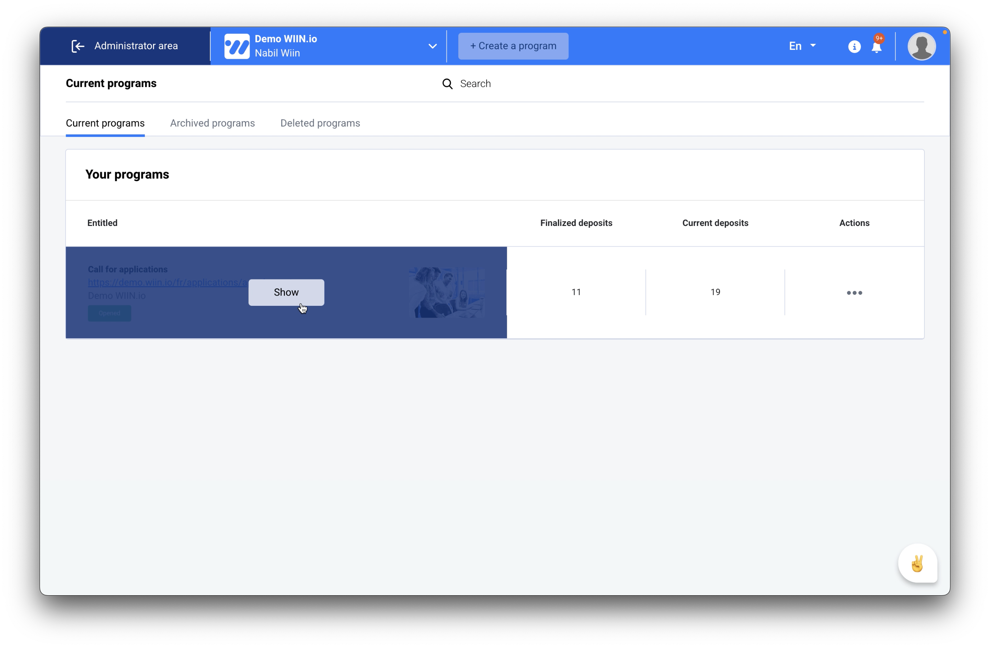This screenshot has height=648, width=990.
Task: Click the Finalized deposits column header
Action: point(576,223)
